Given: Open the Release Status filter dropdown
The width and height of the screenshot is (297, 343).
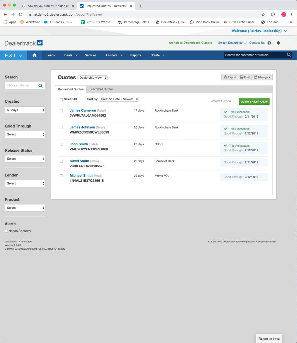Looking at the screenshot, I should tap(25, 159).
